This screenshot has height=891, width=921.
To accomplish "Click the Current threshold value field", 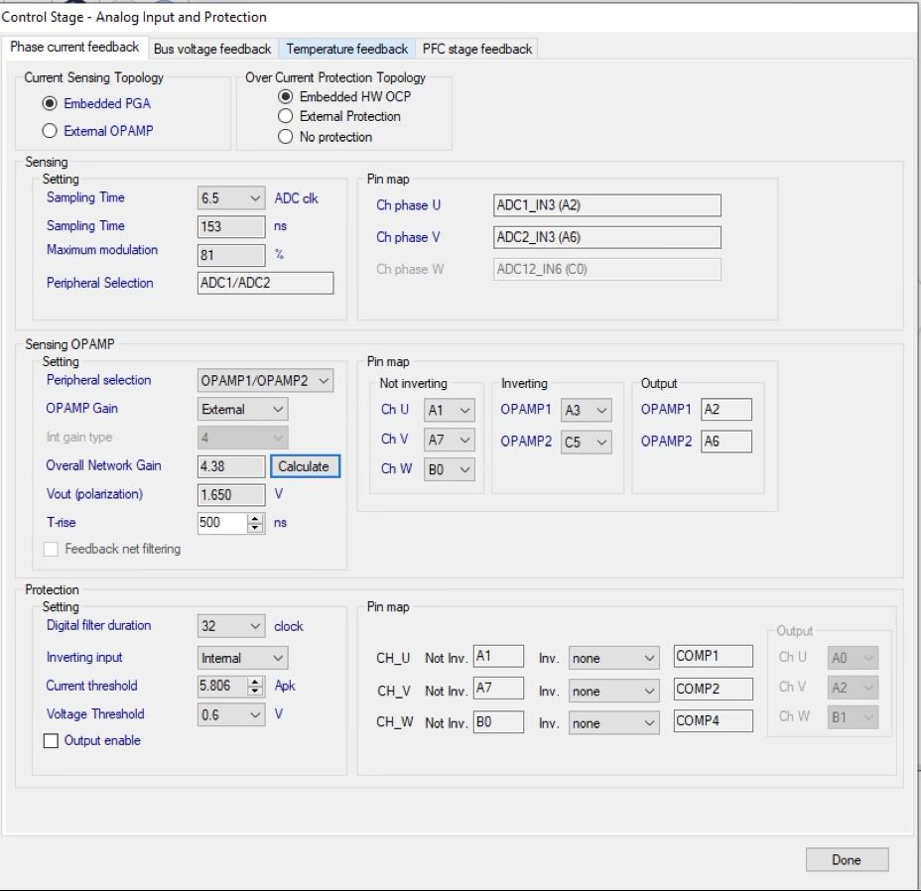I will click(222, 686).
